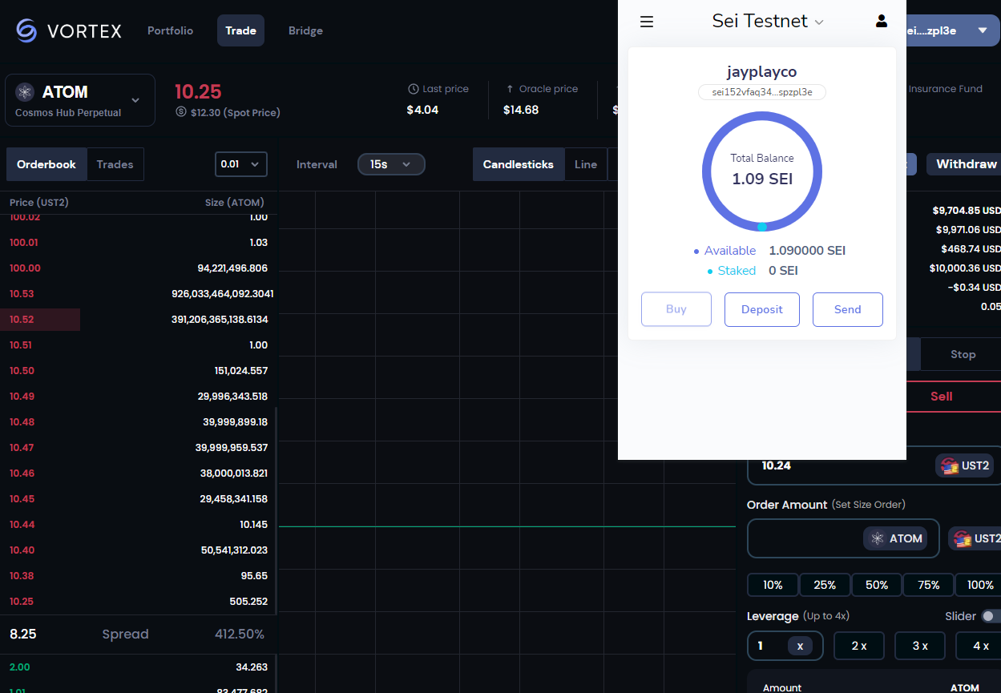Screen dimensions: 1001x693
Task: Set order amount to 50%
Action: click(x=877, y=585)
